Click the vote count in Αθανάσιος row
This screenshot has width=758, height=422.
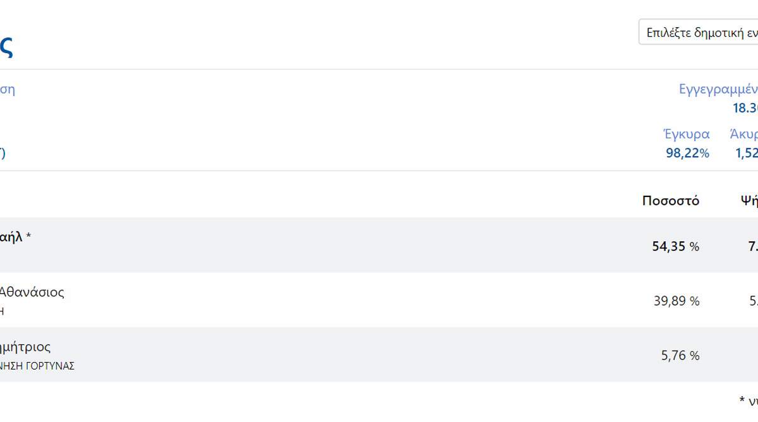pyautogui.click(x=753, y=301)
